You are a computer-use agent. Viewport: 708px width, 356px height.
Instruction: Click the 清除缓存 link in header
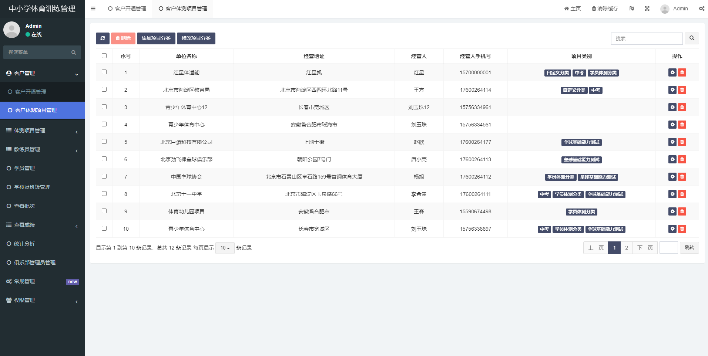click(x=605, y=9)
